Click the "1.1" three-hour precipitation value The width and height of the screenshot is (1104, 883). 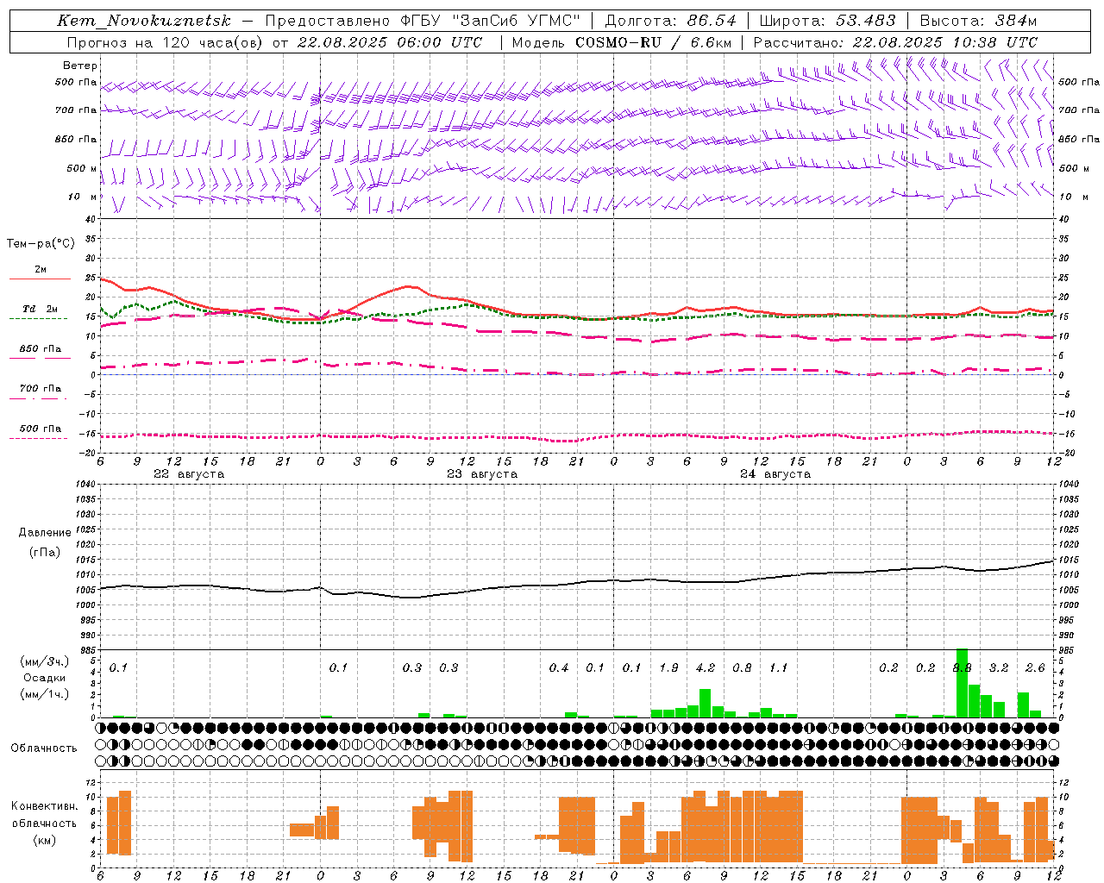[779, 667]
